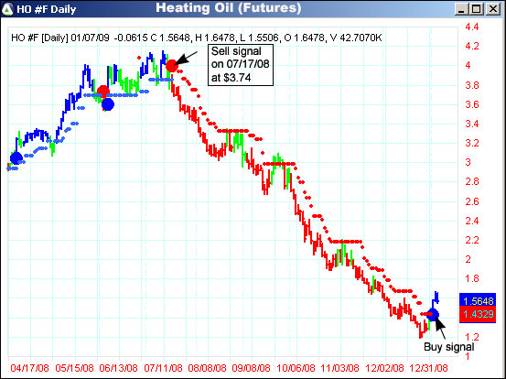Image resolution: width=506 pixels, height=379 pixels.
Task: Click the 10/06/08 date label
Action: [296, 368]
